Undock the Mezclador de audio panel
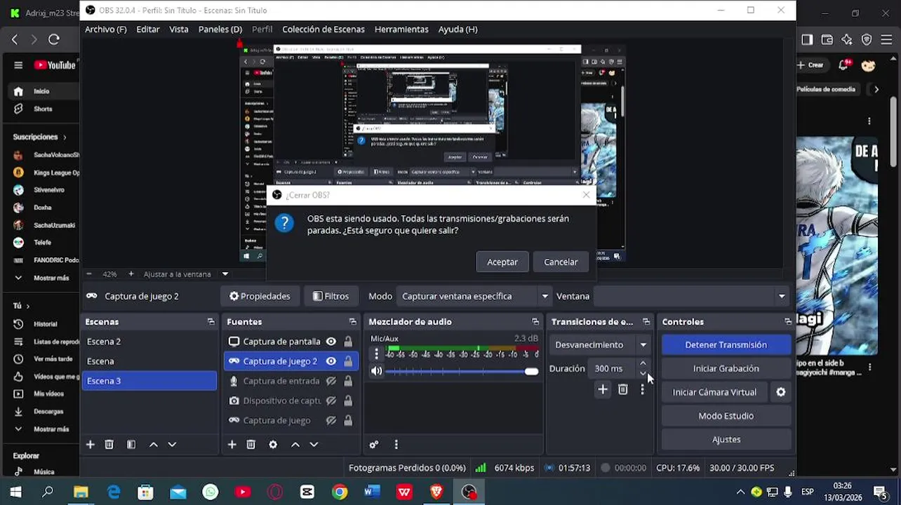The image size is (901, 505). pyautogui.click(x=535, y=322)
